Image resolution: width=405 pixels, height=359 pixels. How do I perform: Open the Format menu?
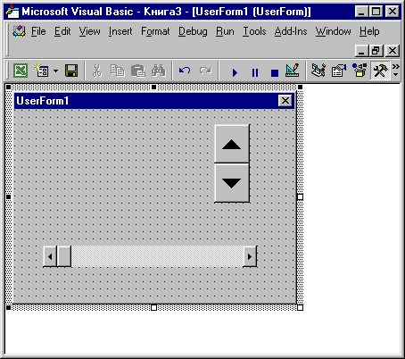[155, 31]
